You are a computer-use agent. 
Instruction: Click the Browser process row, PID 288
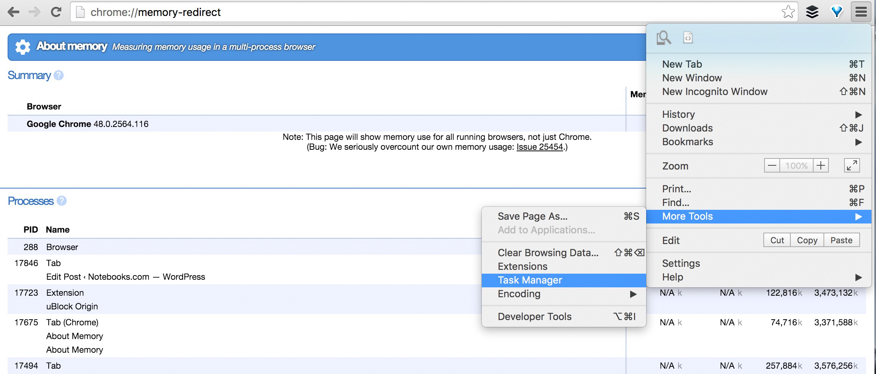244,247
